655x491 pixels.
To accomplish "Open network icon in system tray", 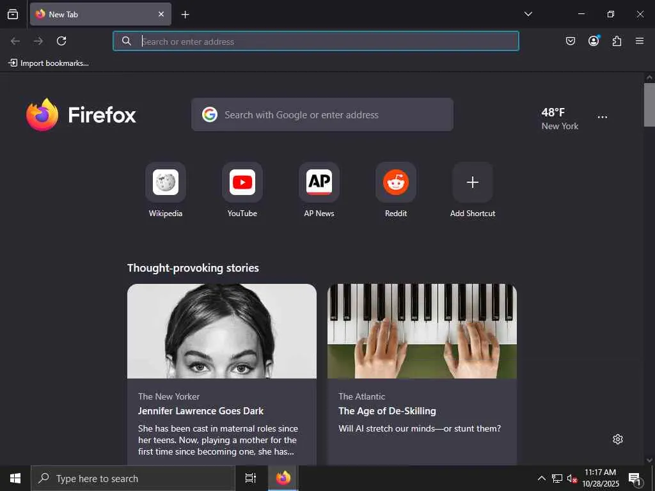I will pyautogui.click(x=557, y=478).
